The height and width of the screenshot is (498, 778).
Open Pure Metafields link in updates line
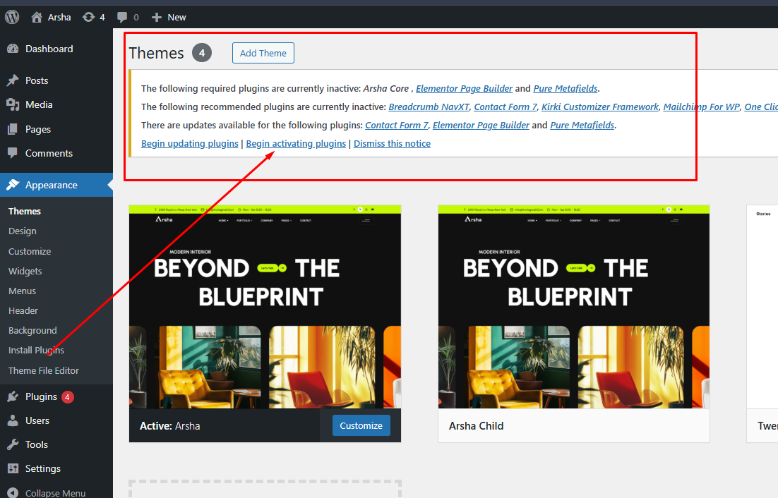[582, 126]
